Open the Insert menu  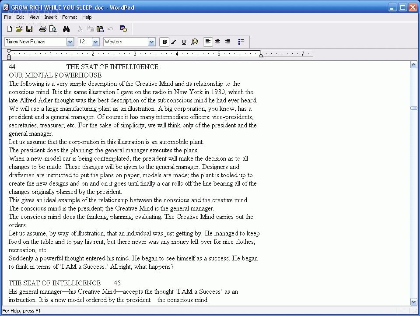51,17
